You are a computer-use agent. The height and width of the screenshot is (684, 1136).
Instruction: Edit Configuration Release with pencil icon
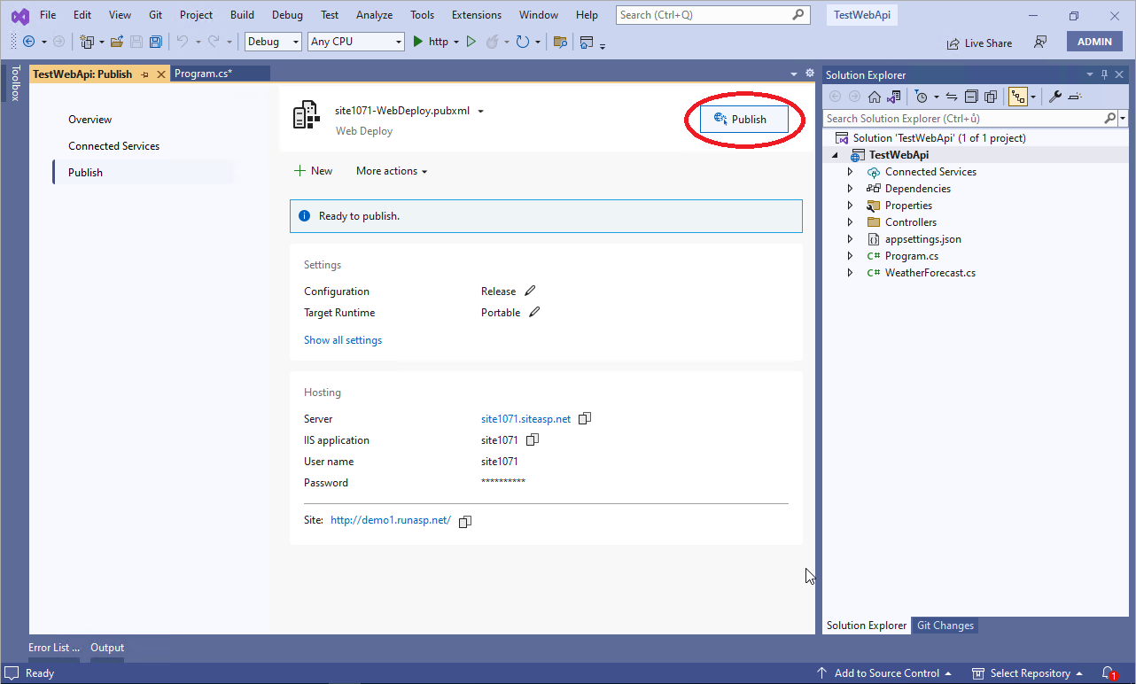[x=531, y=291]
